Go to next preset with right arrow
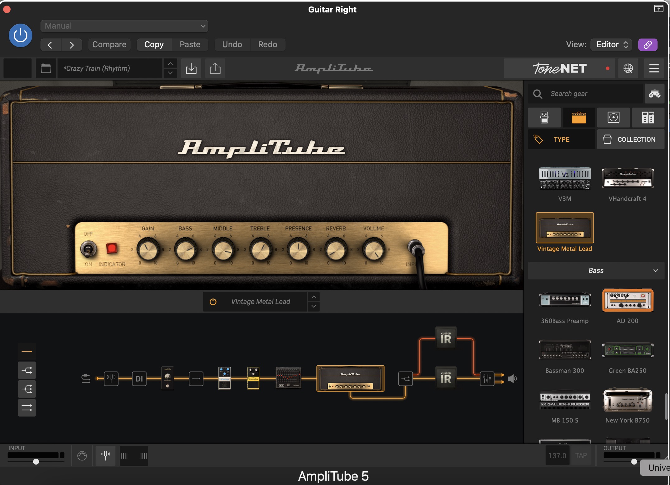 72,45
